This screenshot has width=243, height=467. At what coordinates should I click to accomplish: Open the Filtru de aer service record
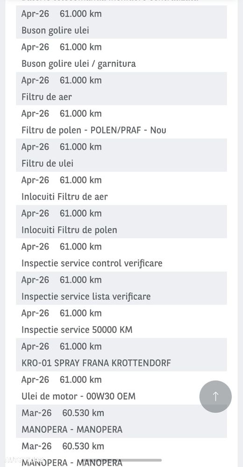121,88
